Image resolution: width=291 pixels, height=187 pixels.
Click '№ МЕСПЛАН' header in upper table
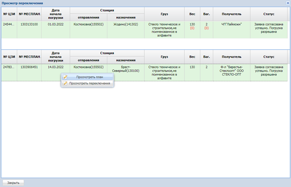pyautogui.click(x=29, y=14)
